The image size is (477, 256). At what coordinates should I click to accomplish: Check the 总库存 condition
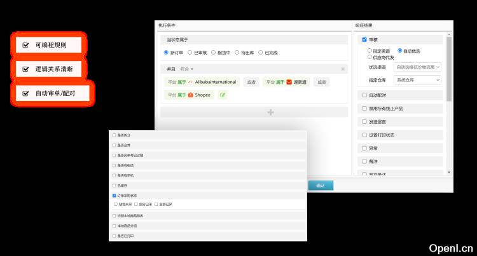coord(114,185)
